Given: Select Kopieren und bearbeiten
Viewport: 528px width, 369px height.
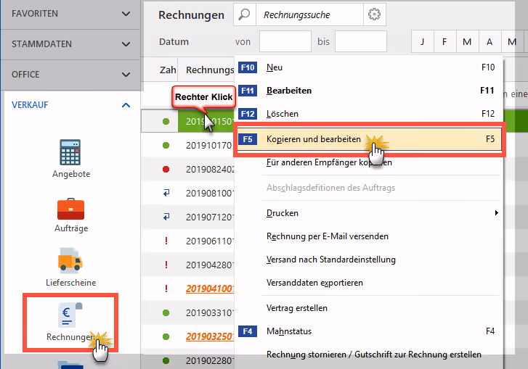Looking at the screenshot, I should tap(370, 139).
